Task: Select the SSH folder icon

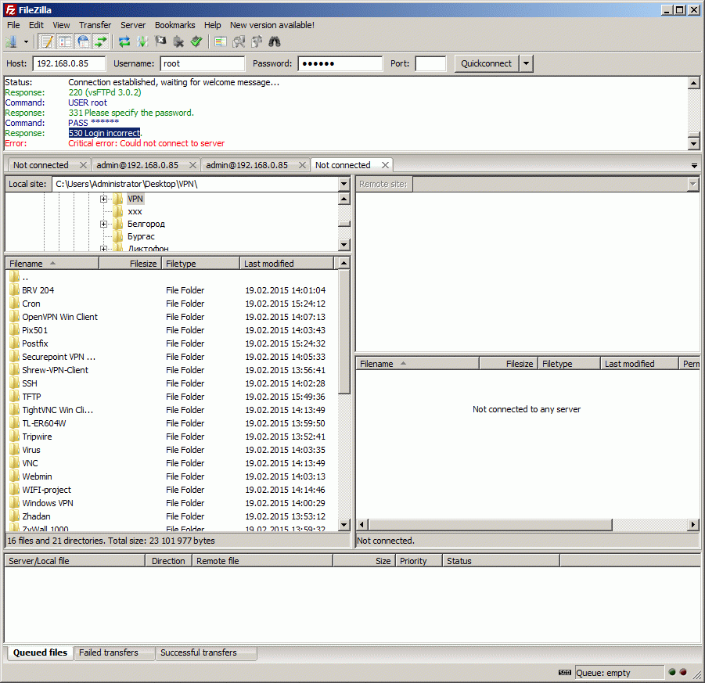Action: 14,383
